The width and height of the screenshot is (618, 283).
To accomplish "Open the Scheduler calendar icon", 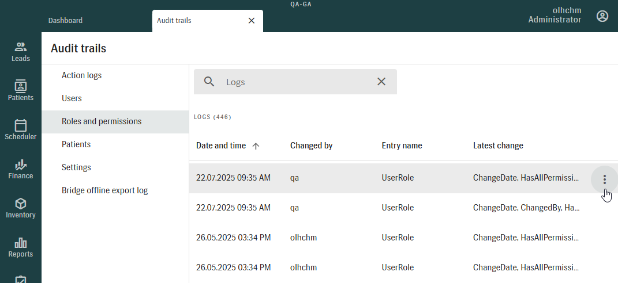I will 21,125.
